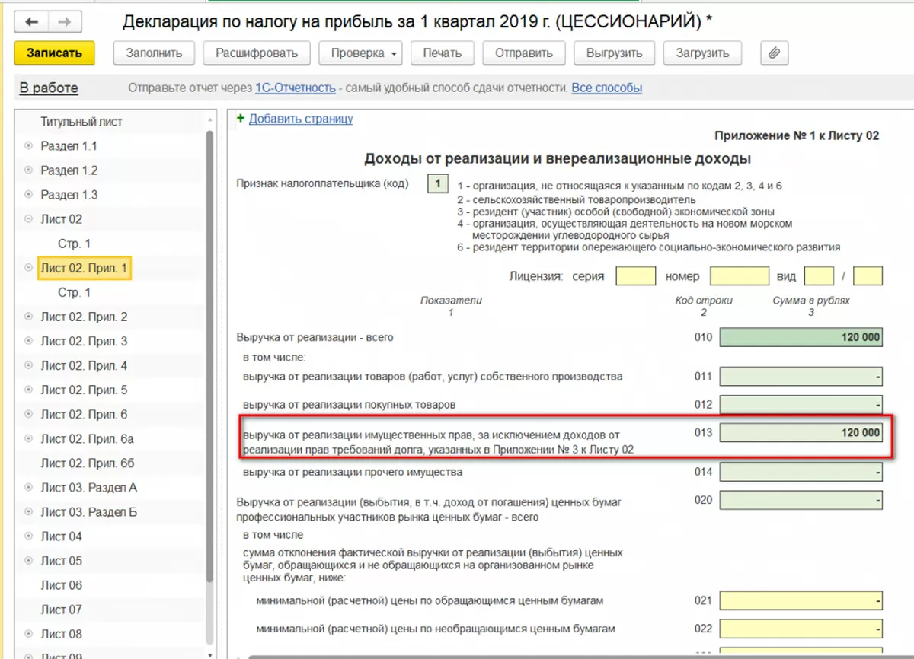
Task: Expand Лист 02. Прил. 5 node
Action: pyautogui.click(x=29, y=390)
